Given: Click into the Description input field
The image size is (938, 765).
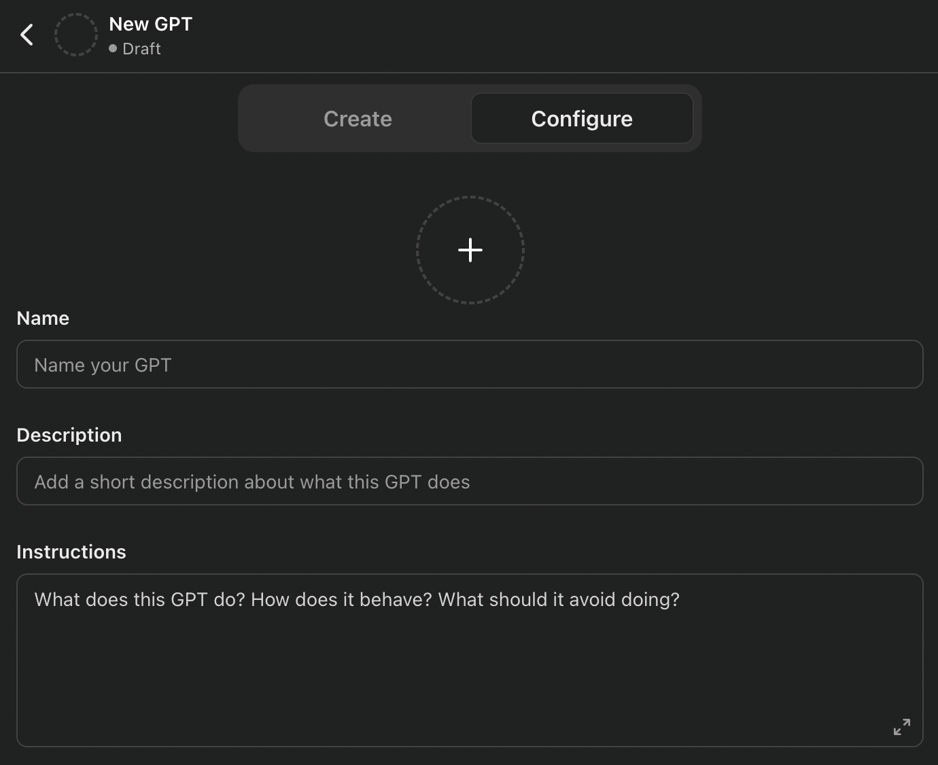Looking at the screenshot, I should pos(470,481).
